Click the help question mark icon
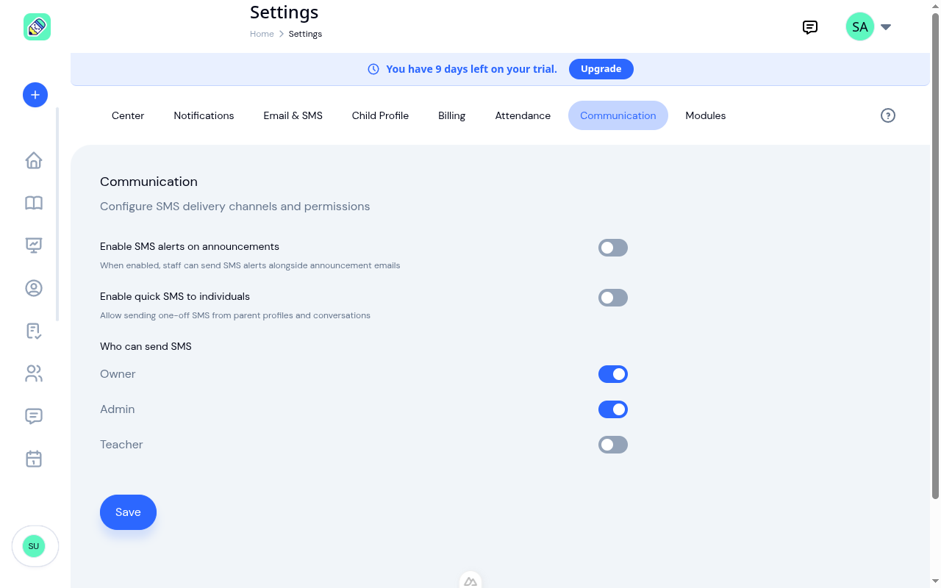This screenshot has height=588, width=941. pyautogui.click(x=888, y=115)
